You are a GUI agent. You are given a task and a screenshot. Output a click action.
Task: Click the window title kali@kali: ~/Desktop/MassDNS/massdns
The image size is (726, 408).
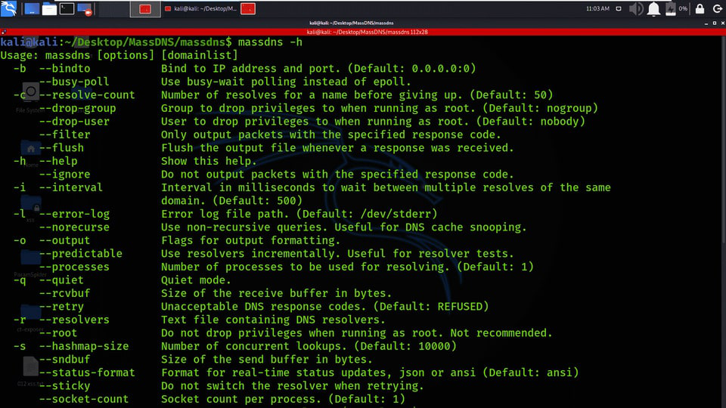pos(352,23)
